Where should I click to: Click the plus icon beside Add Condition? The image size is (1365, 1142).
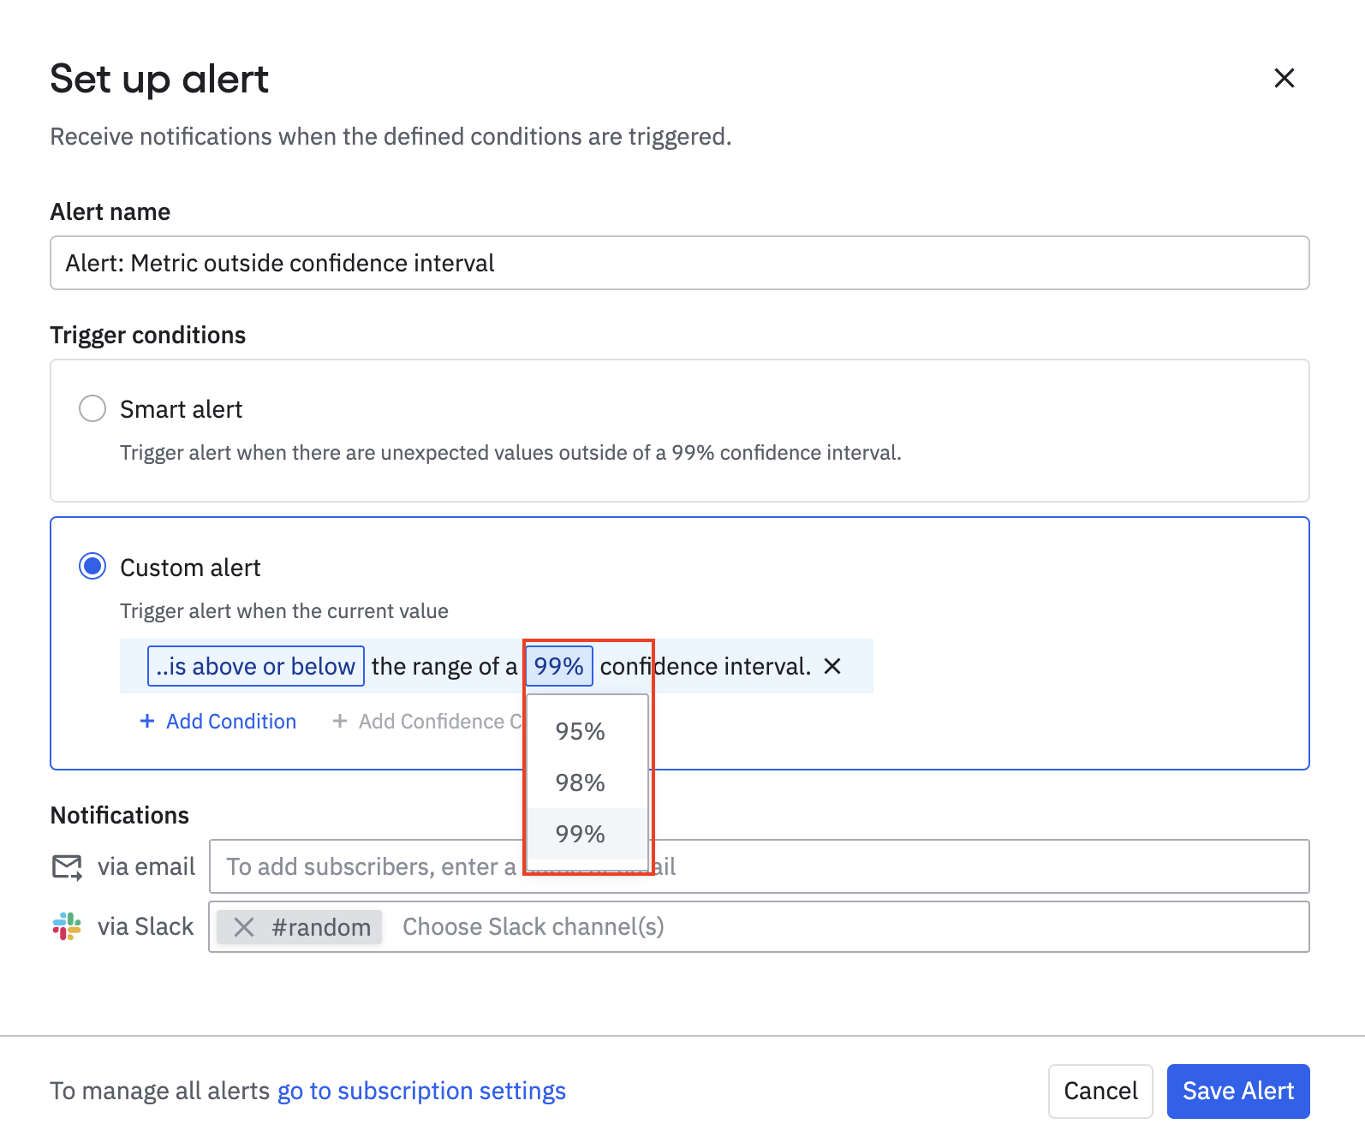(147, 721)
